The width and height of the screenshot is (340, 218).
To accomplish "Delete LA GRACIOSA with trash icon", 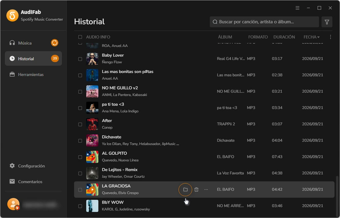I will coord(196,190).
